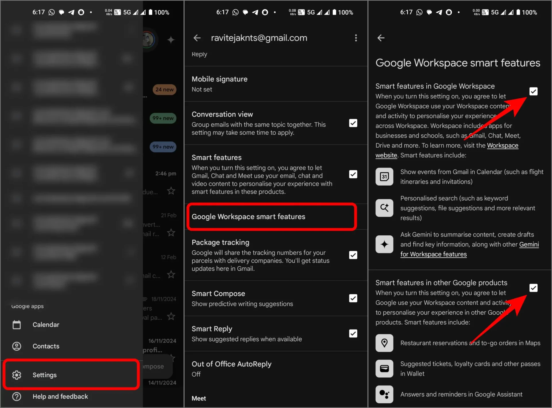Disable the Conversation view checkbox

(x=353, y=123)
